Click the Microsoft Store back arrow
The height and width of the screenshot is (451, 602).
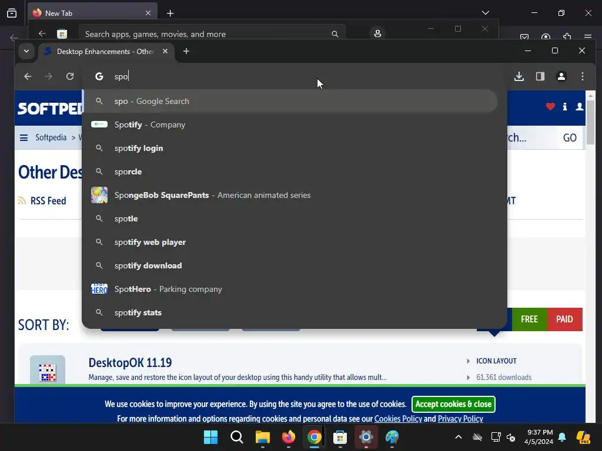point(42,33)
